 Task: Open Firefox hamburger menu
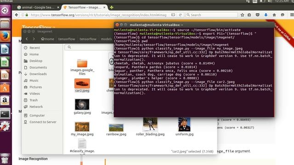292,15
